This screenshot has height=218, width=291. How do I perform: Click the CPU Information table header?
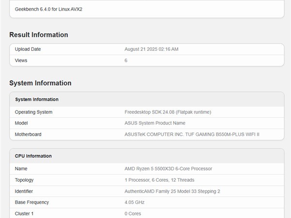click(x=33, y=156)
